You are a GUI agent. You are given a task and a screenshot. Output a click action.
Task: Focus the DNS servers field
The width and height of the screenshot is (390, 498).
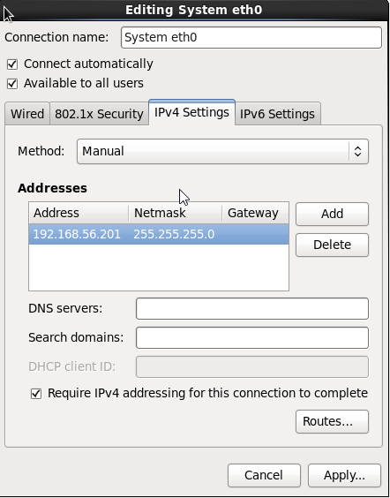point(252,308)
